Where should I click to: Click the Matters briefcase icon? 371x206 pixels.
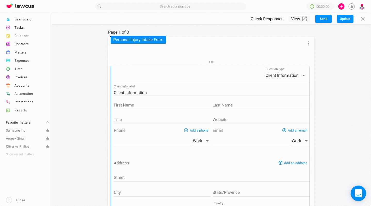tap(8, 52)
